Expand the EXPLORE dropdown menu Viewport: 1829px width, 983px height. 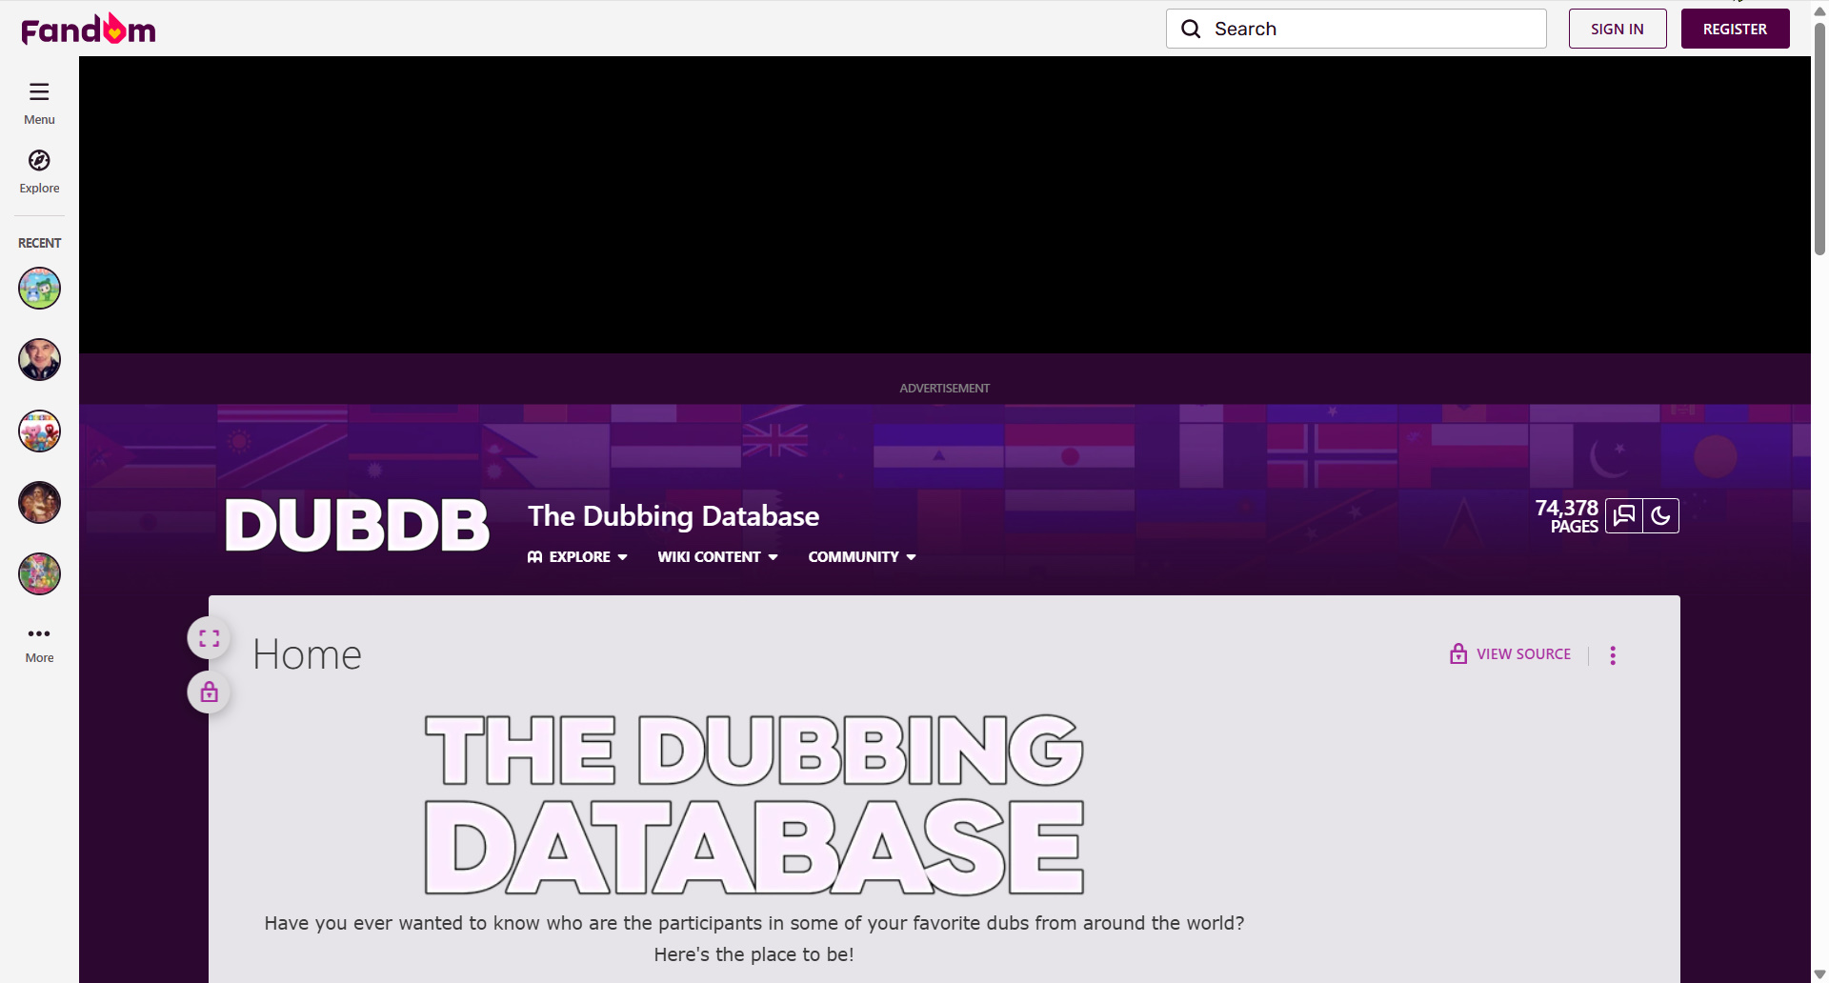[578, 557]
